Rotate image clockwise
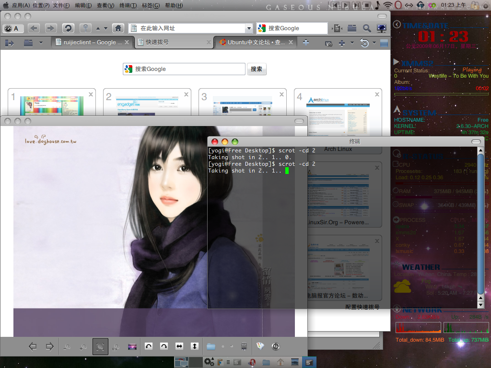 164,346
